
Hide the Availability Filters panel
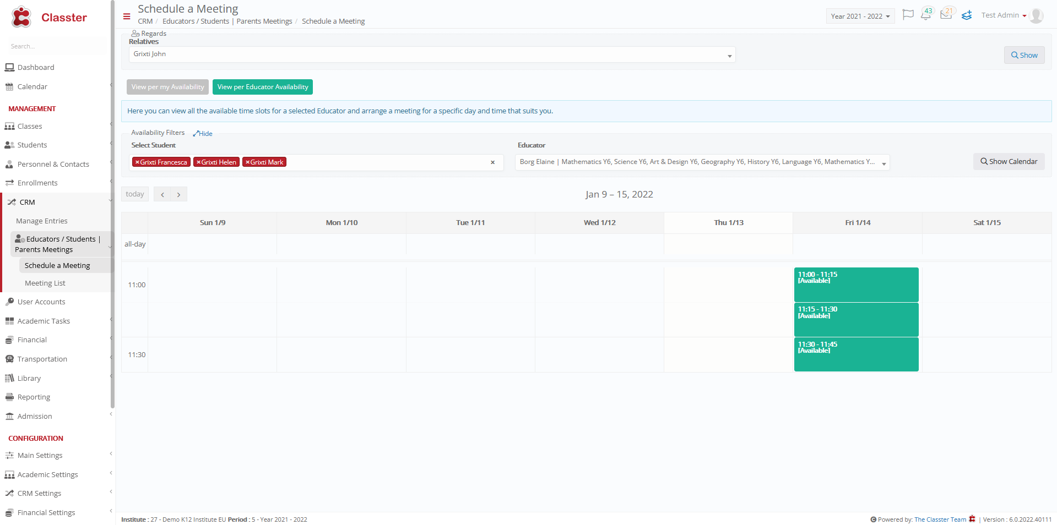(203, 134)
